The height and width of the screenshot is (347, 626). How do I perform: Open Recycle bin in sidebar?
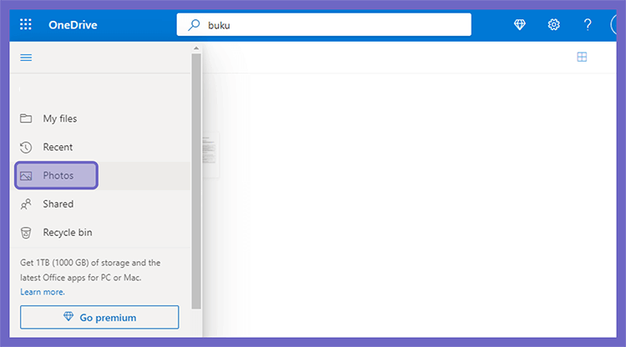tap(100, 233)
